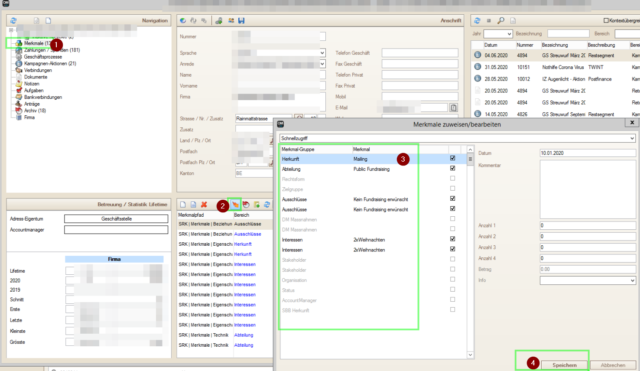
Task: Collapse the root node of the navigation tree
Action: [x=11, y=30]
